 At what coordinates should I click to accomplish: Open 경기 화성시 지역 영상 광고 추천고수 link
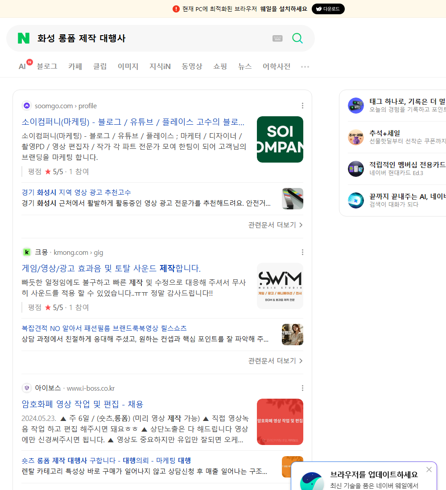(76, 192)
